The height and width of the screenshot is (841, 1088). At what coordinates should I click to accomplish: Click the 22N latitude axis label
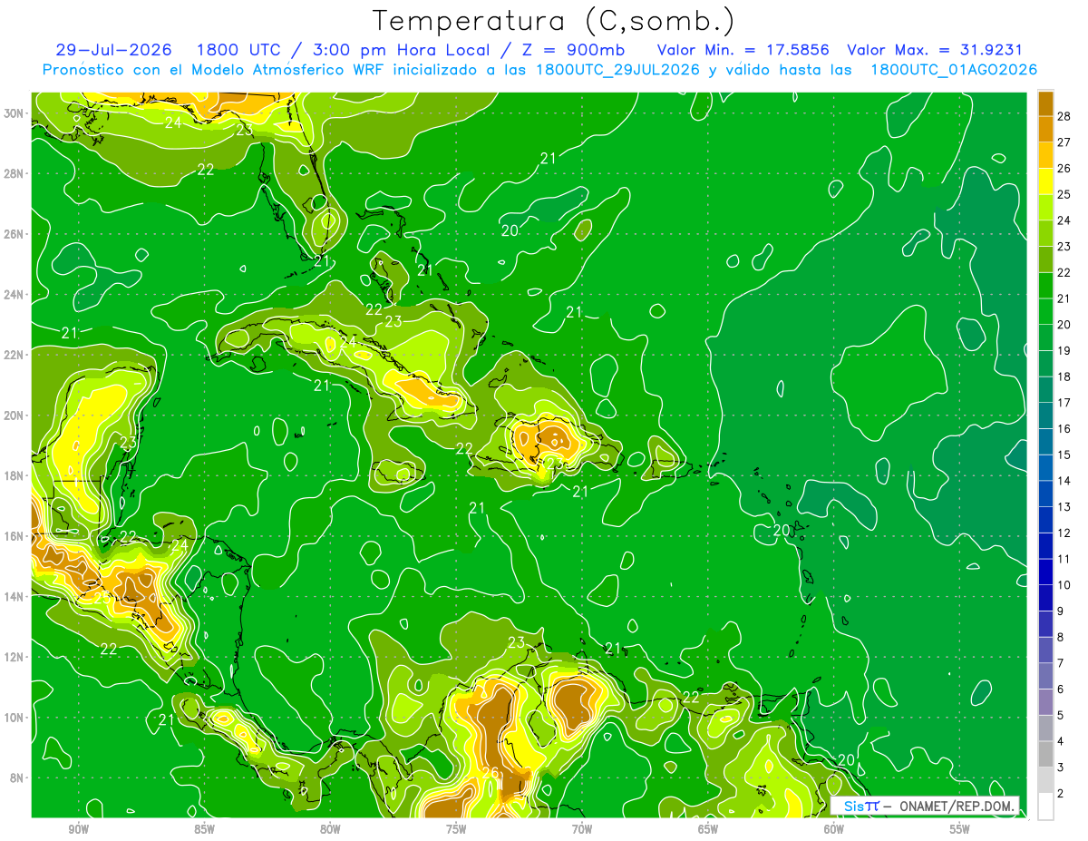(14, 355)
